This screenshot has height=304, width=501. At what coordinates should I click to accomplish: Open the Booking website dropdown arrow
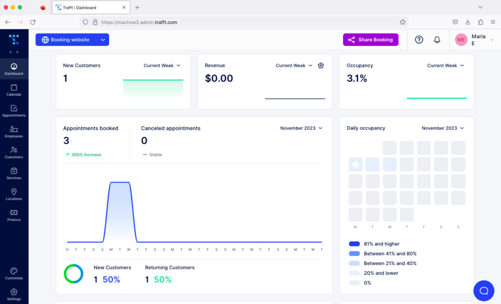(x=103, y=40)
